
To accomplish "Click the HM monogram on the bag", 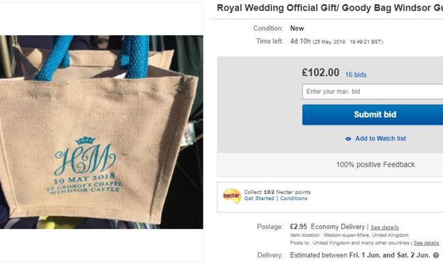I will 85,156.
